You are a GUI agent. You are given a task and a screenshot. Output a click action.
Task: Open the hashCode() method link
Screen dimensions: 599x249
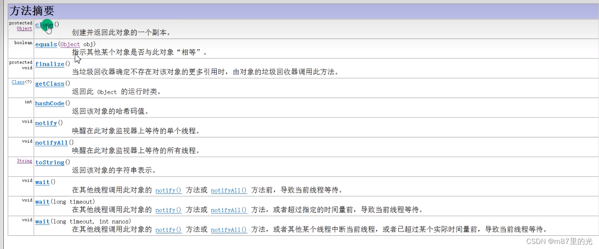(50, 103)
